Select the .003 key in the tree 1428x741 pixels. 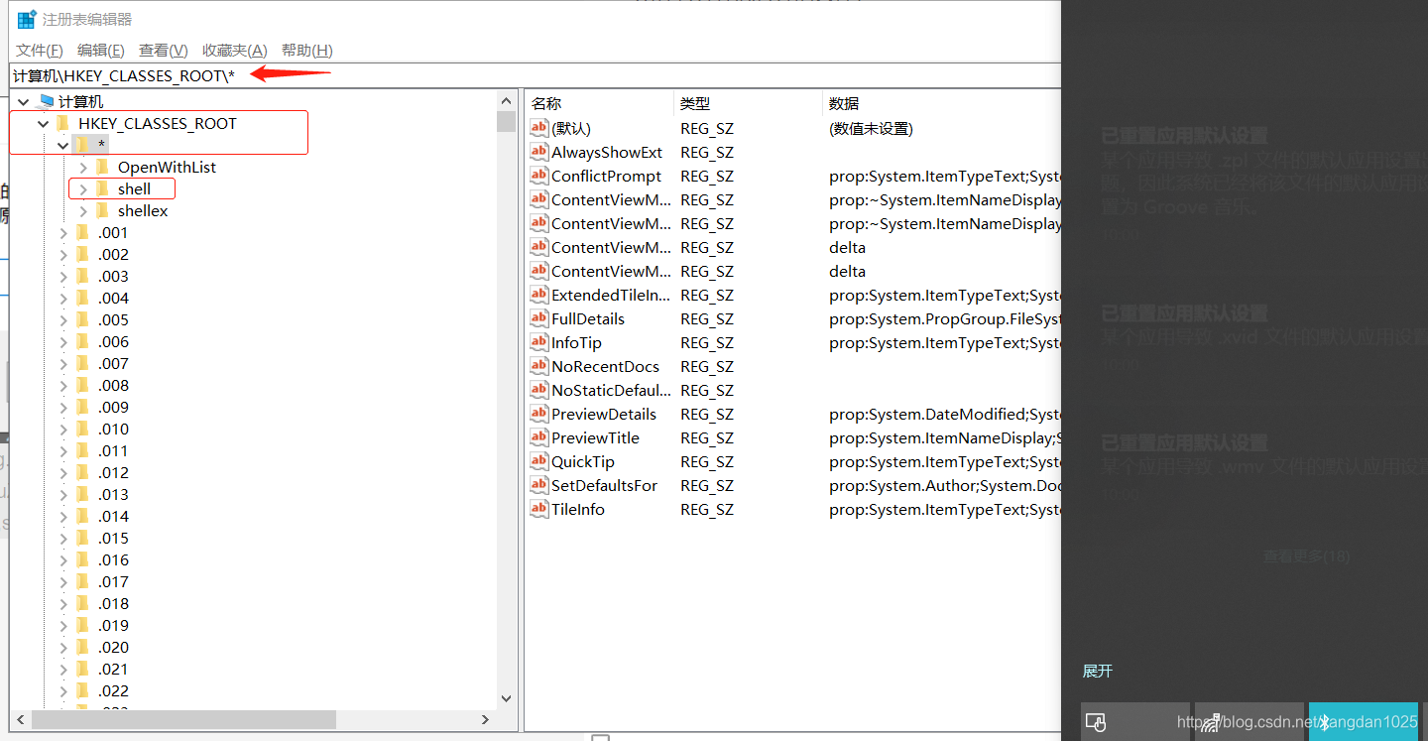114,276
